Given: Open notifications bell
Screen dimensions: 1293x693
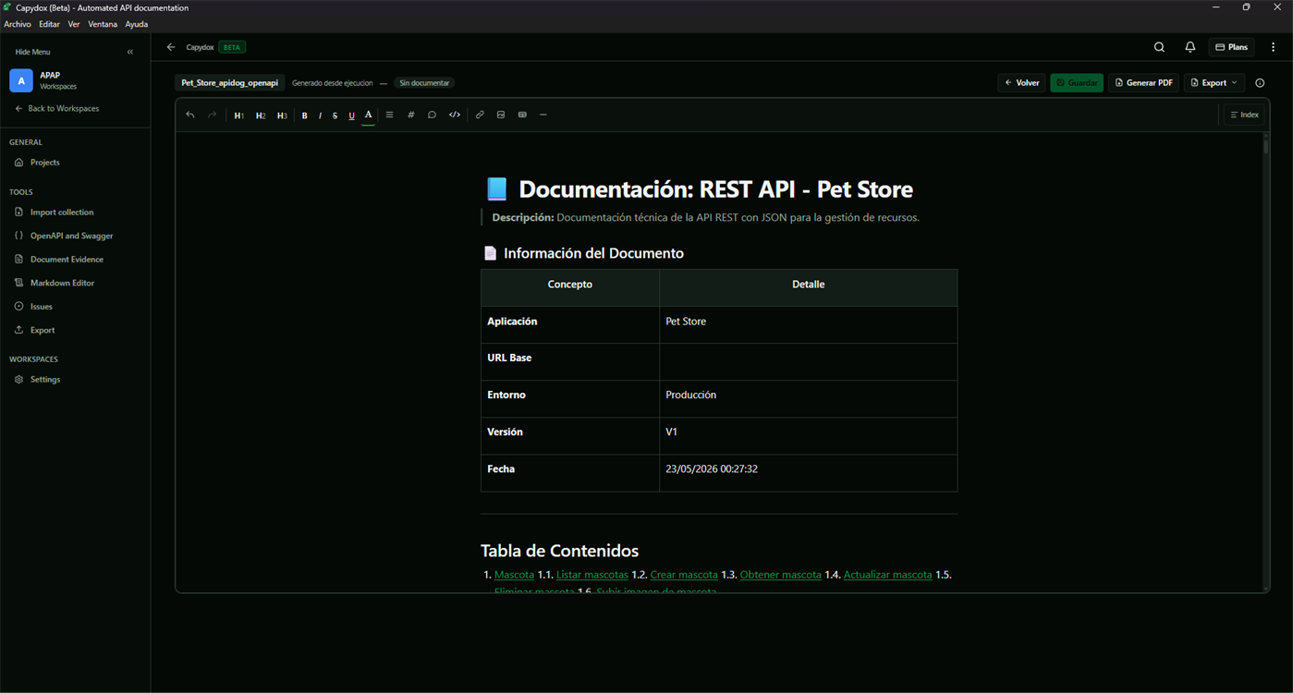Looking at the screenshot, I should pyautogui.click(x=1190, y=47).
